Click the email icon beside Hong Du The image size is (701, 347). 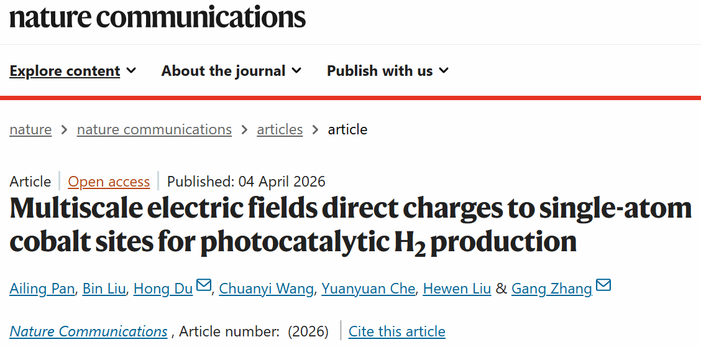[x=204, y=285]
